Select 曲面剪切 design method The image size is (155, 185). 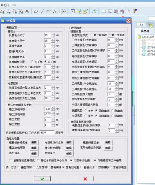19,167
